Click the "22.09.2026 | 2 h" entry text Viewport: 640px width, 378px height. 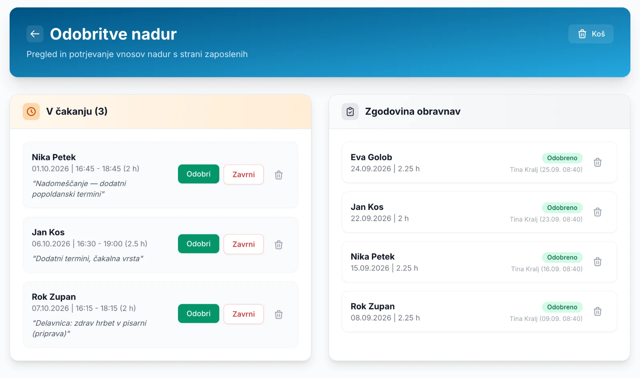[x=380, y=218]
